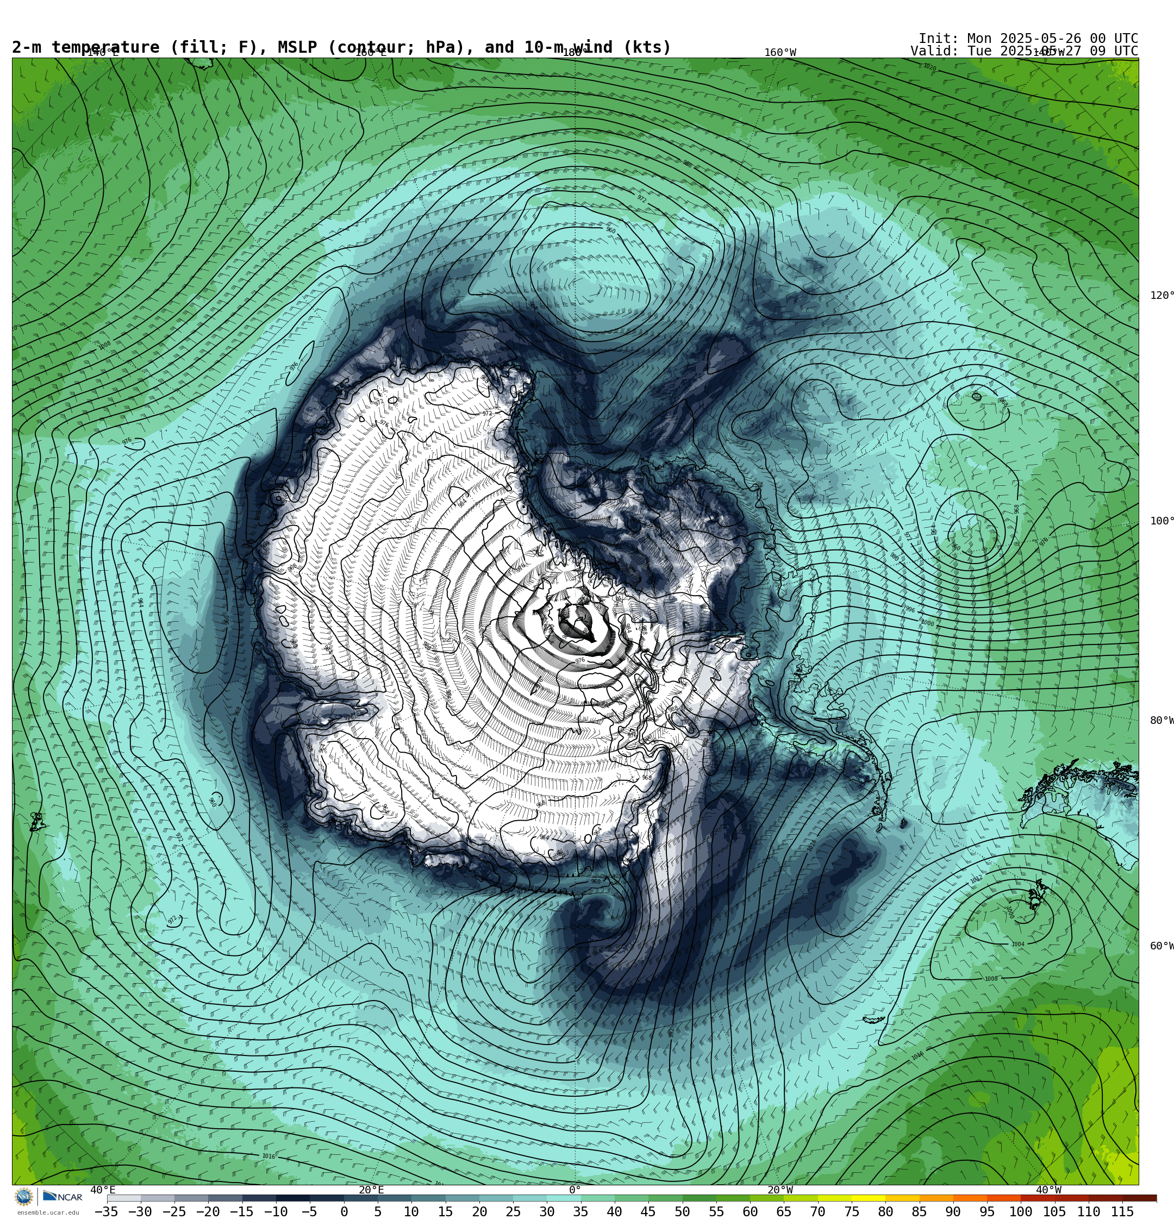Click the '115' colorbar value
Screen dimensions: 1174x1219
click(x=1122, y=1211)
